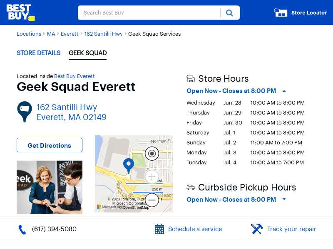Select the Wednesday Jun. 28 hours row
This screenshot has width=333, height=249.
coord(246,103)
